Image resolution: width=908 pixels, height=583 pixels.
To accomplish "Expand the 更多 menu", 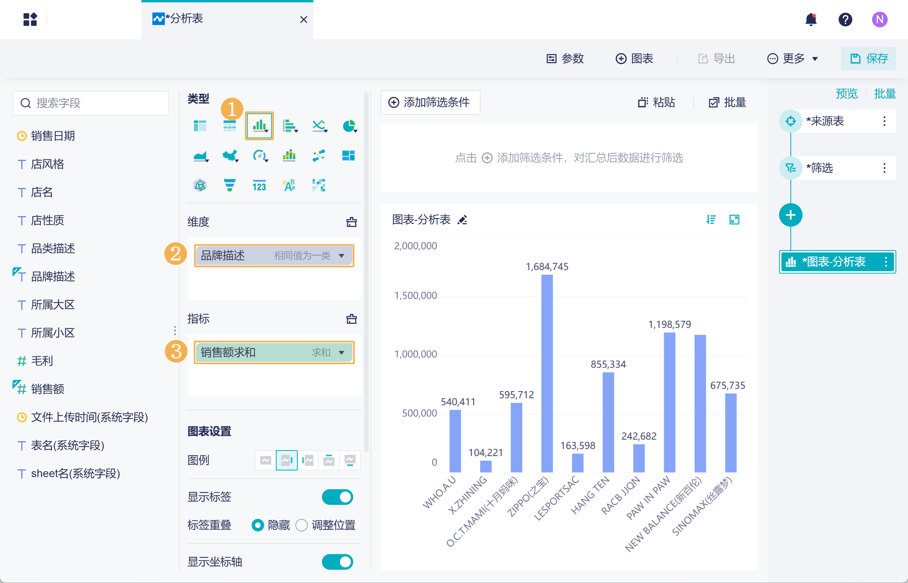I will pos(792,59).
